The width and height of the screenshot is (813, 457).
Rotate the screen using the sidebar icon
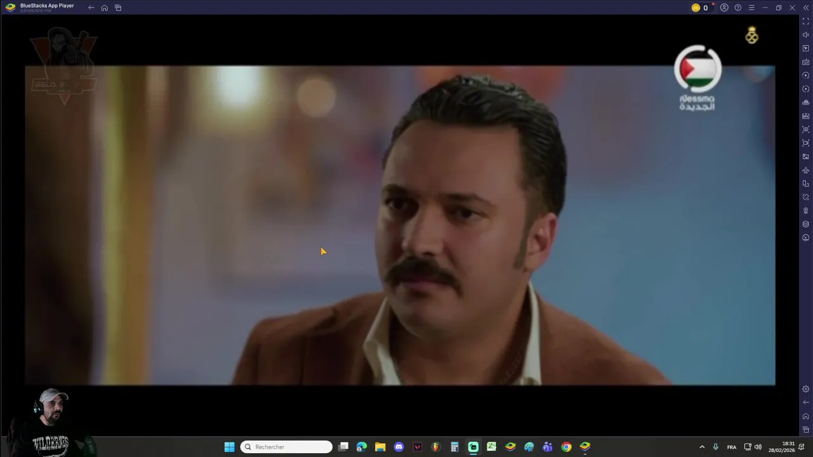coord(806,183)
